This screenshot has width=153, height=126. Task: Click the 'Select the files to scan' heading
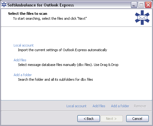(x=28, y=14)
